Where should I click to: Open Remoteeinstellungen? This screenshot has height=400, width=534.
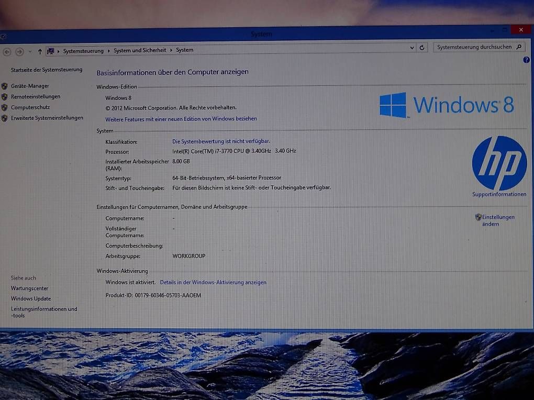point(36,96)
